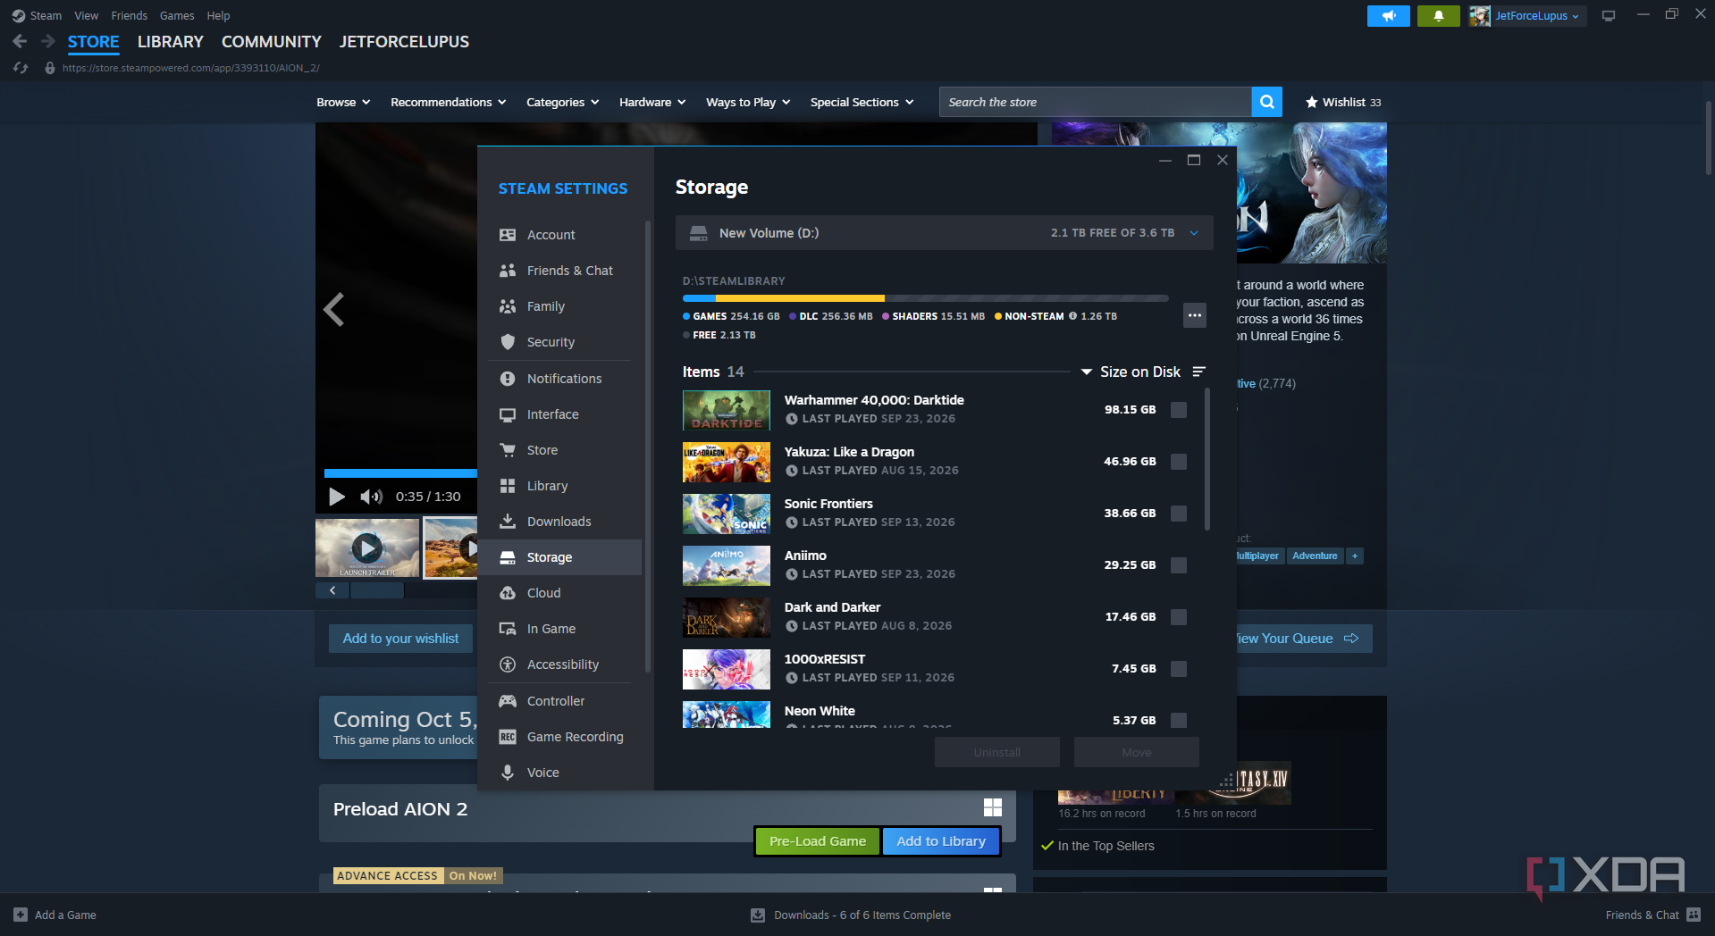Click the Add to Library button
The width and height of the screenshot is (1715, 936).
[x=941, y=841]
